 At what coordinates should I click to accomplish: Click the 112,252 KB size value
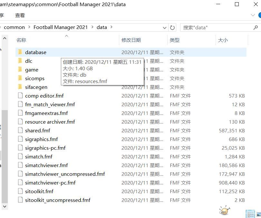pos(232,191)
